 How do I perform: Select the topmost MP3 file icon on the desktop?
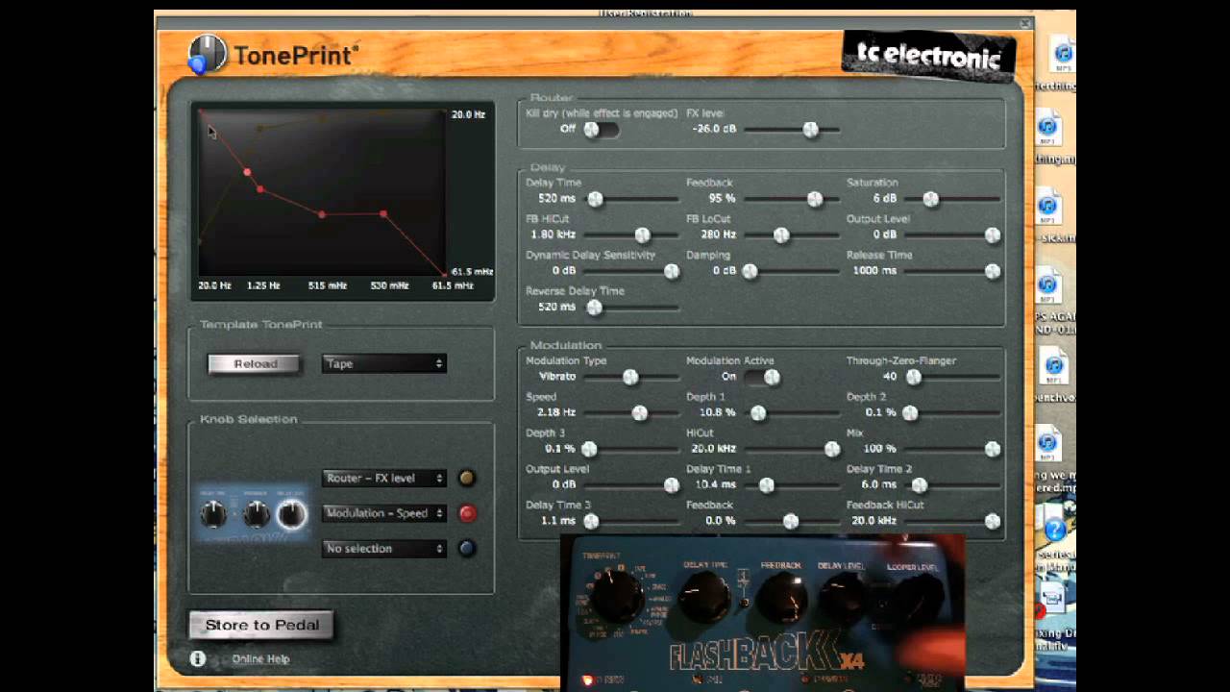(x=1062, y=53)
